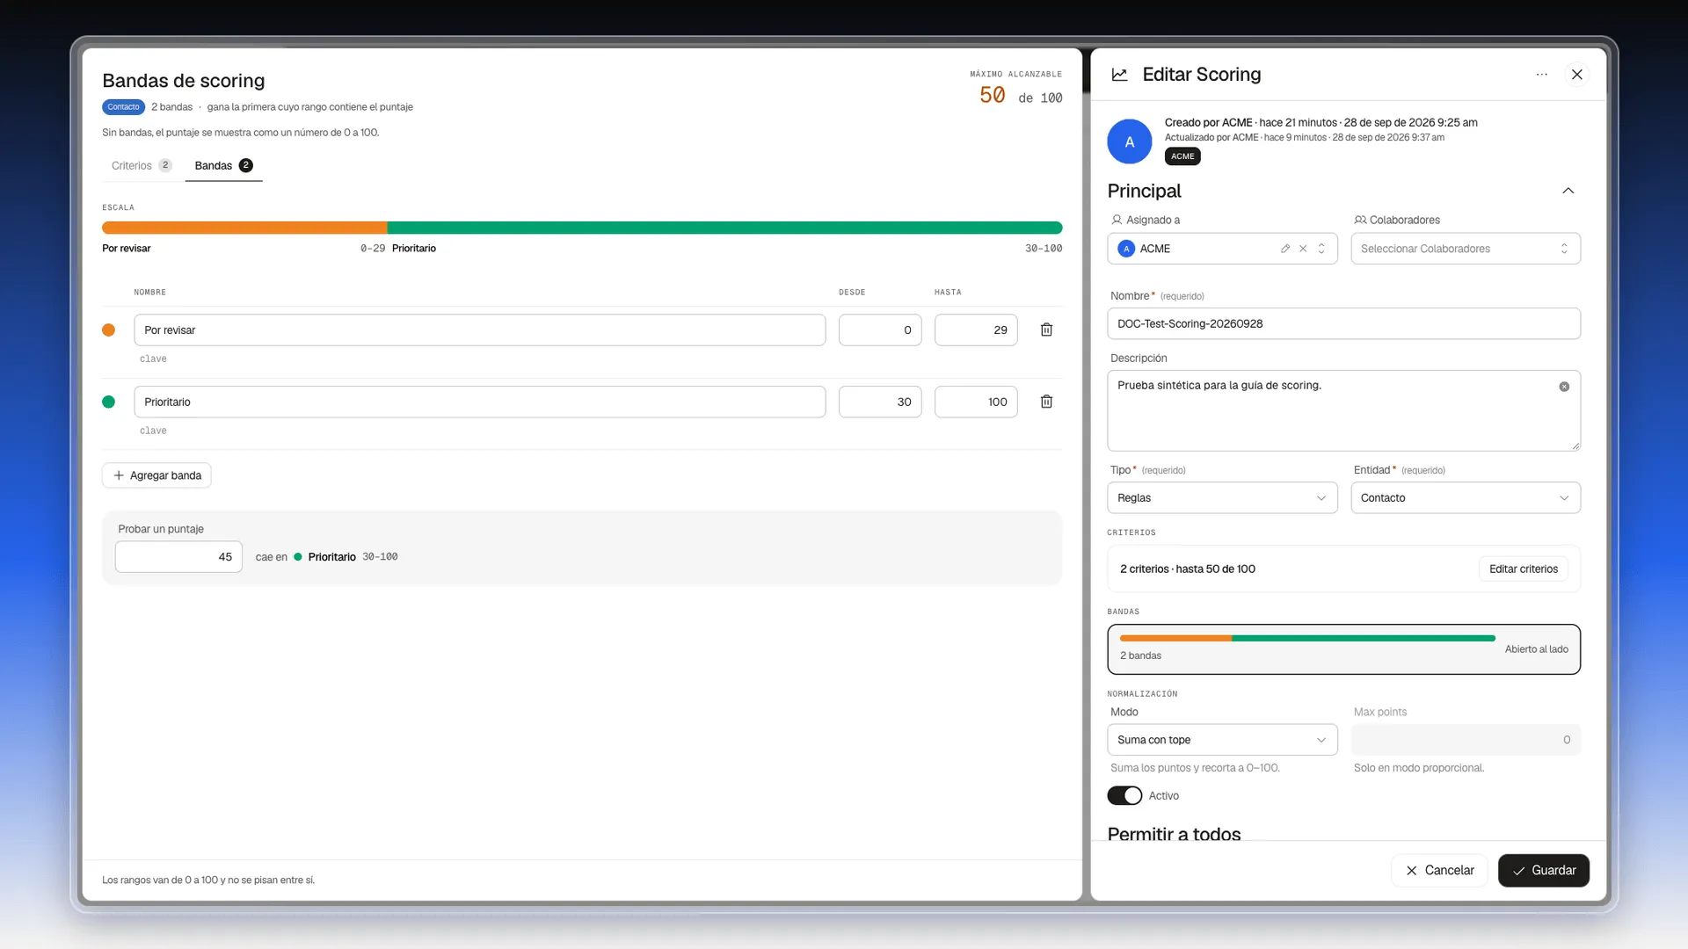This screenshot has height=949, width=1688.
Task: Click the Editar criterios button
Action: (1523, 569)
